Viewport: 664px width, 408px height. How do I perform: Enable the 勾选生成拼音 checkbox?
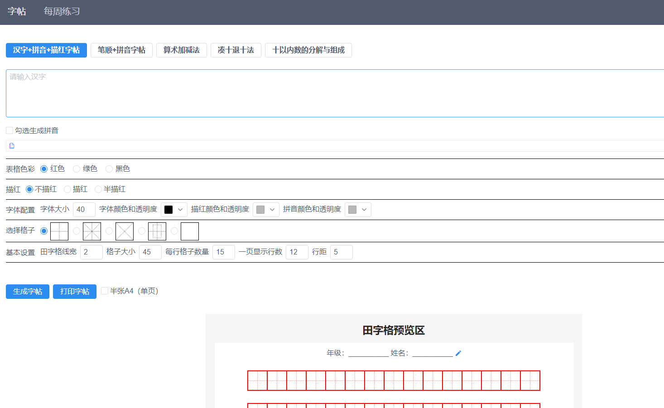10,130
